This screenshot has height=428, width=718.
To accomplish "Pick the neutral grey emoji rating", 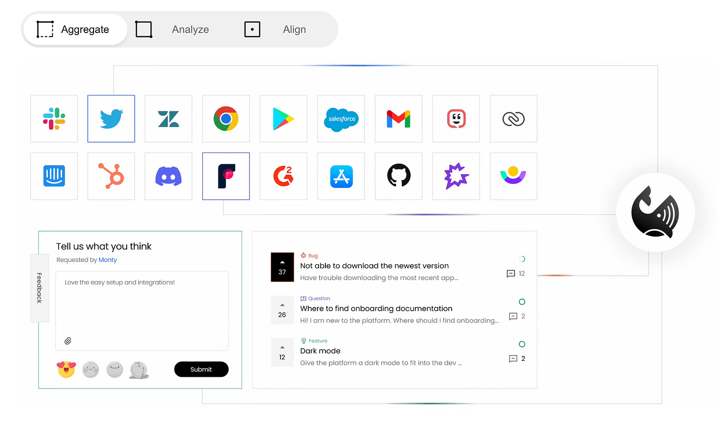I will click(115, 369).
